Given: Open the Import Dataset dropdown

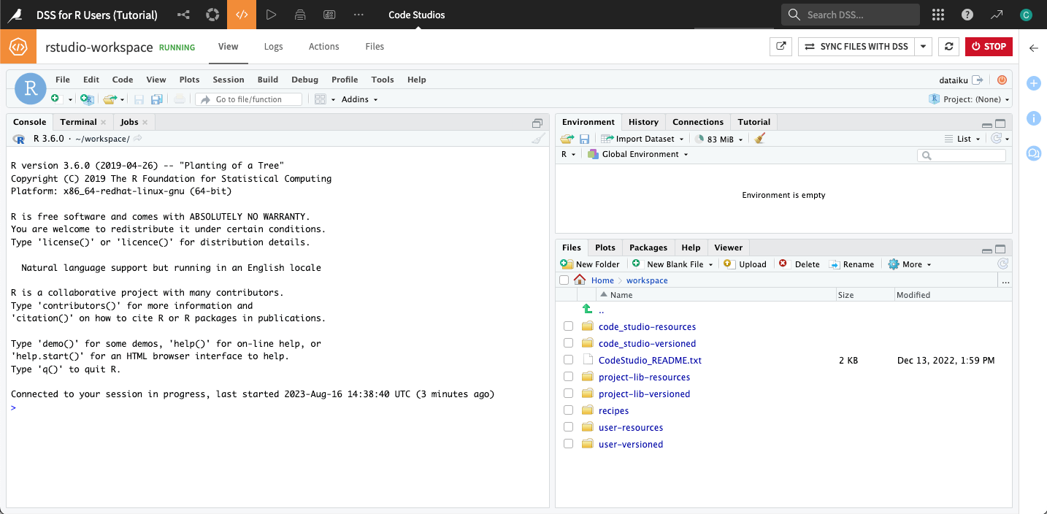Looking at the screenshot, I should tap(643, 139).
